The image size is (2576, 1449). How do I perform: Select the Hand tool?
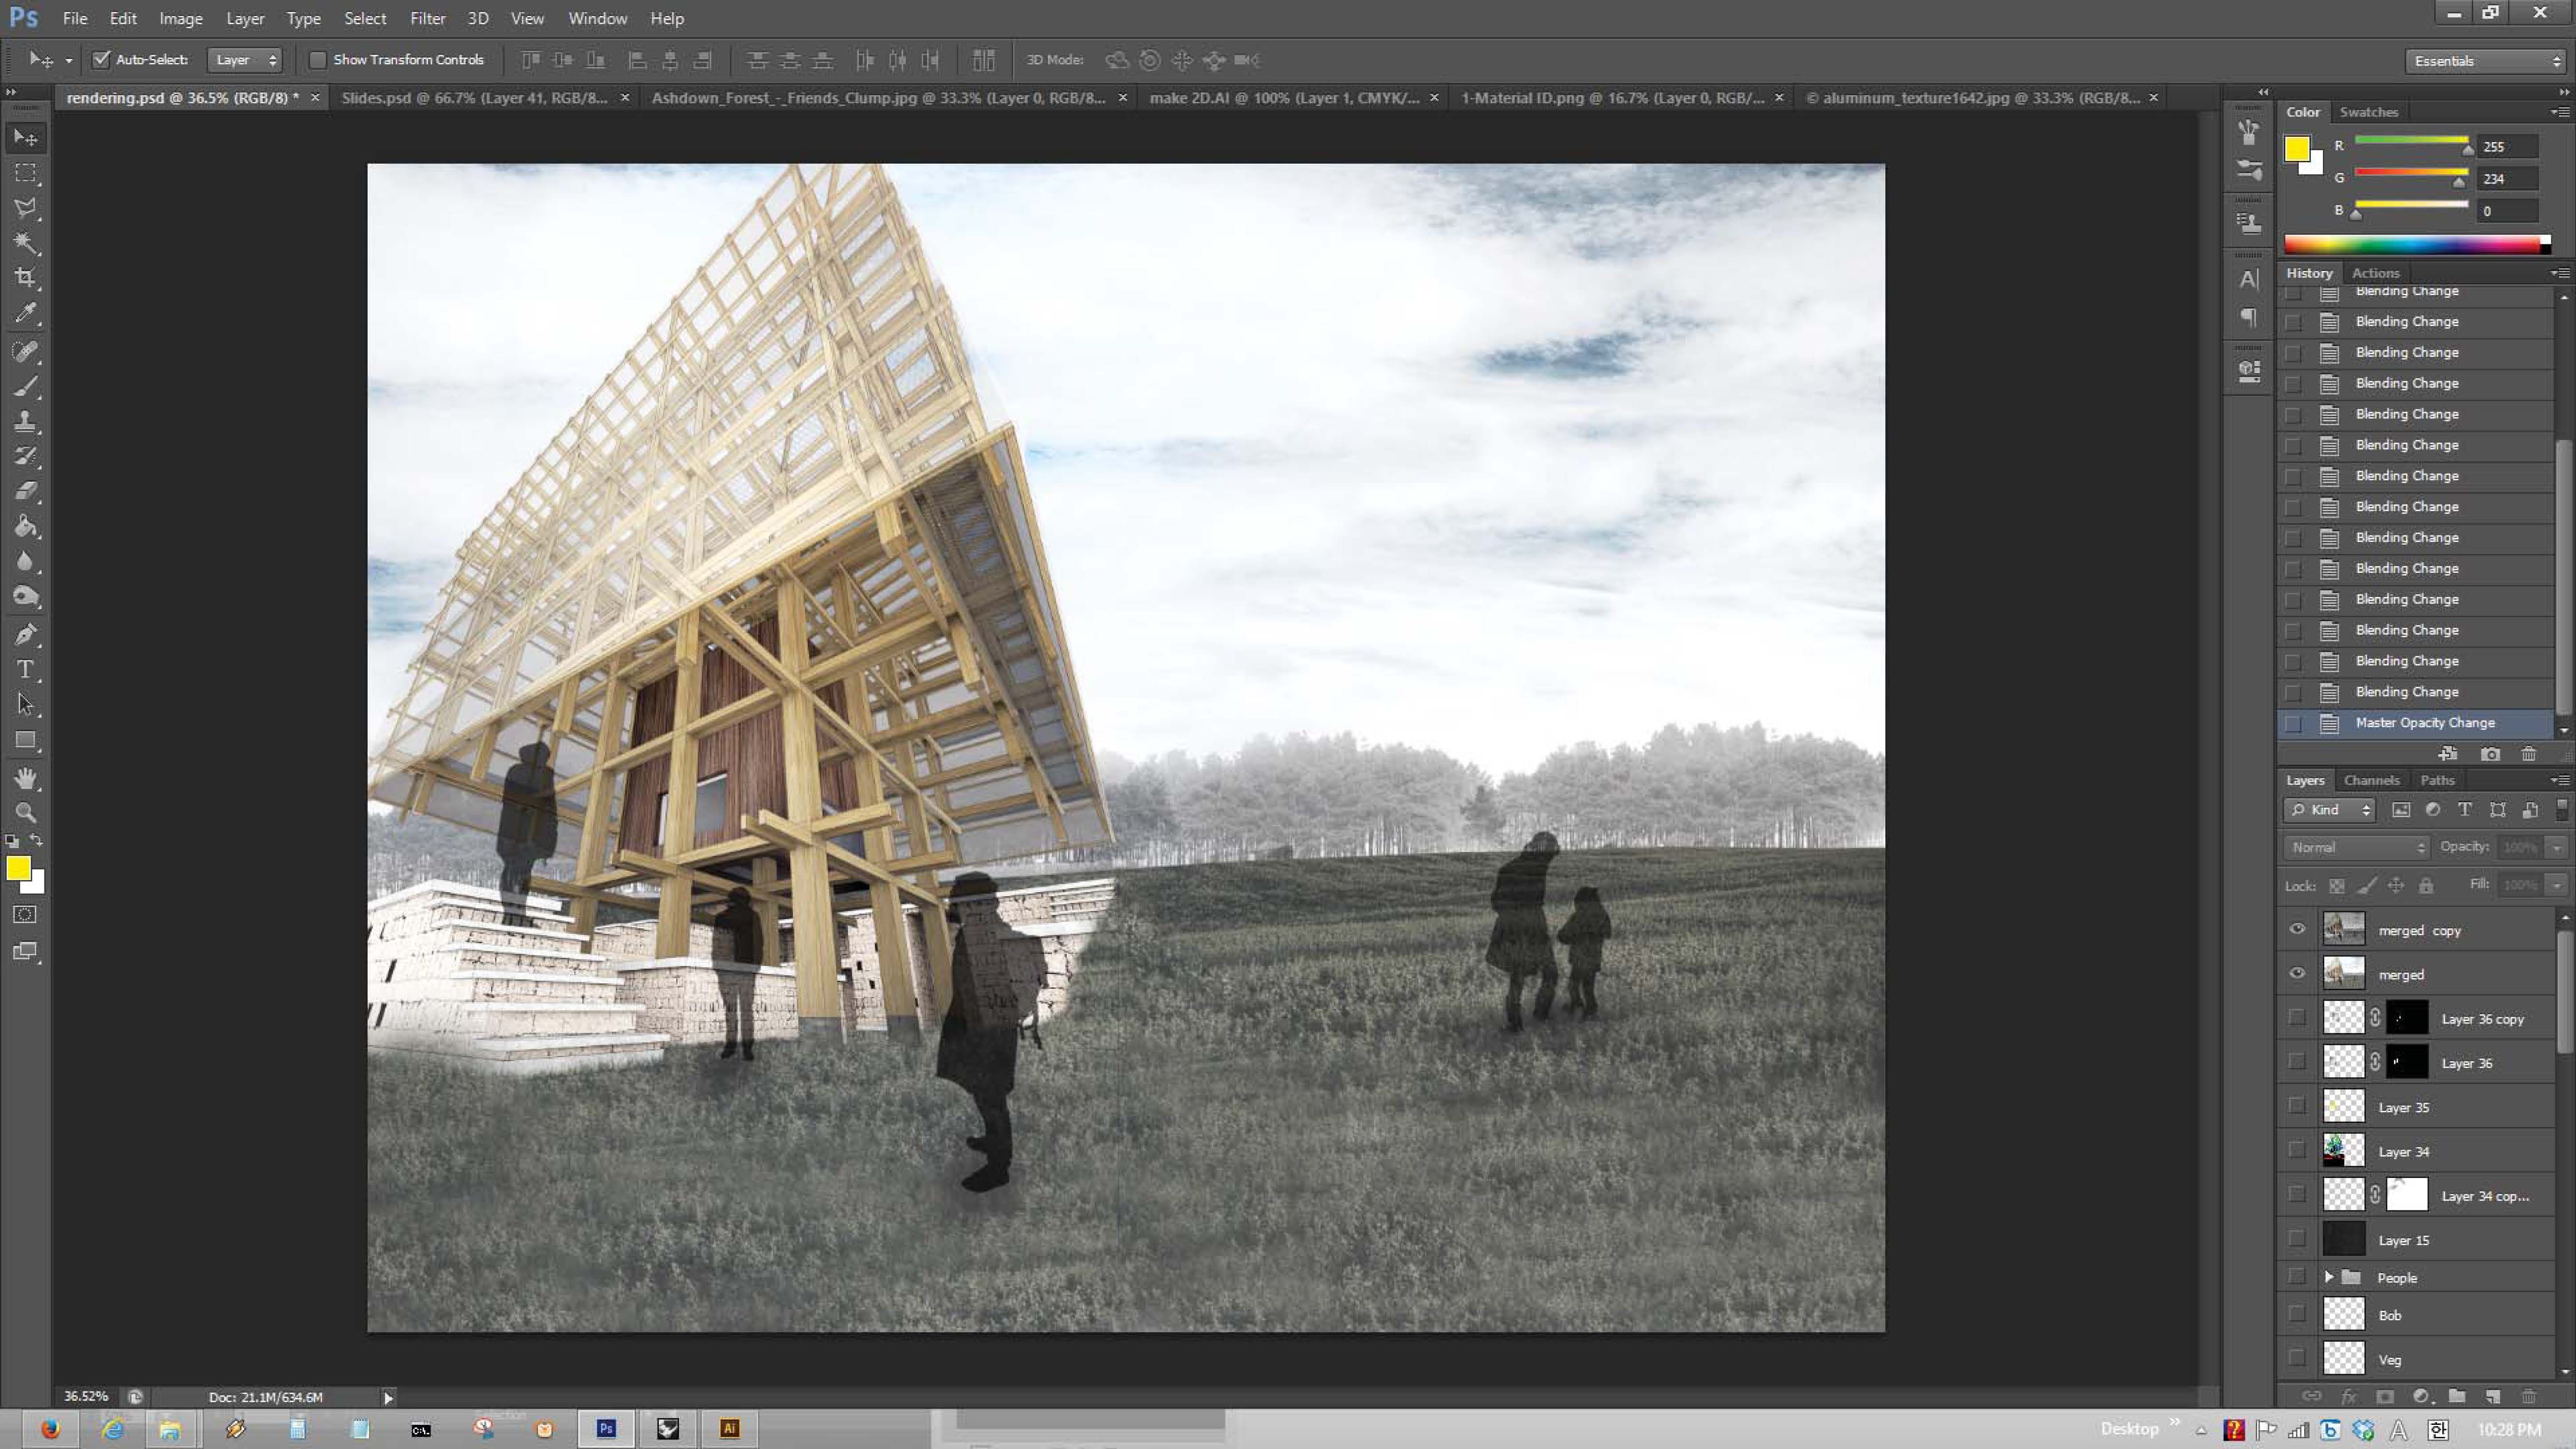click(x=26, y=778)
